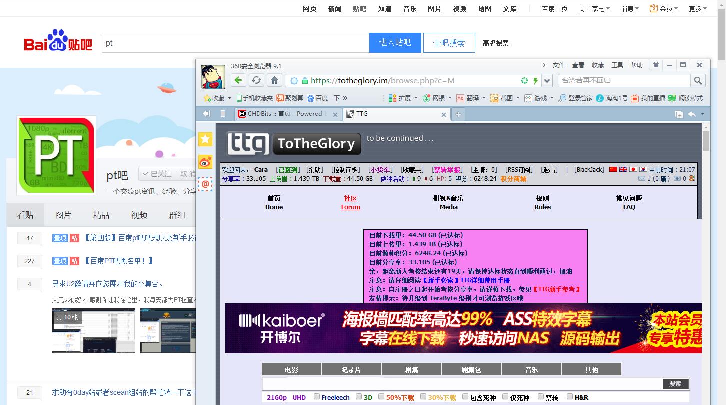Open the 文件 menu in 360 browser
726x405 pixels.
[559, 65]
